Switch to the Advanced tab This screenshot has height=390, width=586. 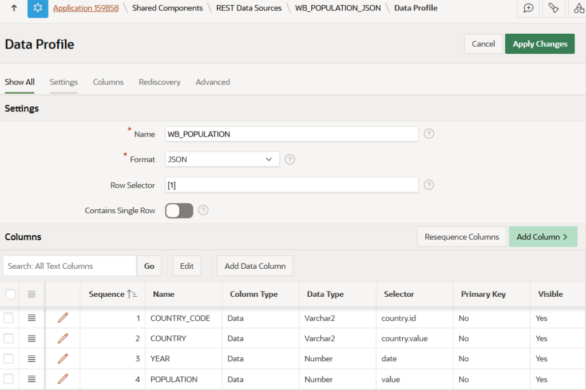coord(212,82)
